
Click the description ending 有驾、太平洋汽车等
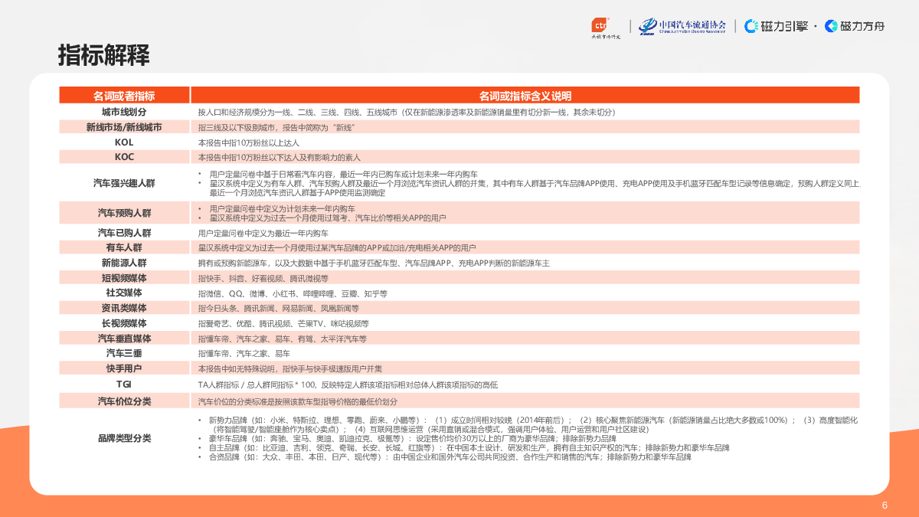pos(283,339)
